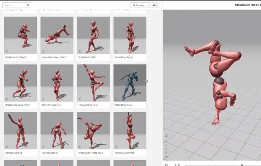Click the motion icon on Breakdance Freeze Var 3
Screen dimensions: 261x166
pos(43,51)
